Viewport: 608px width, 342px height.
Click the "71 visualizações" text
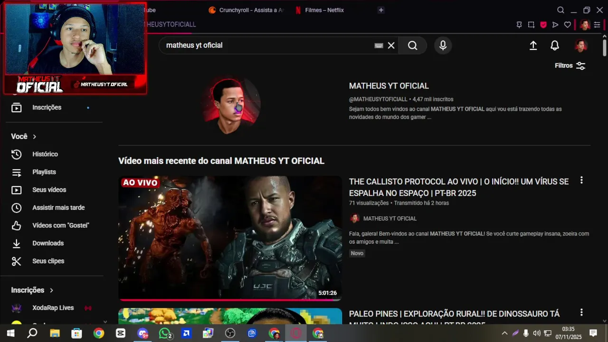pos(369,203)
